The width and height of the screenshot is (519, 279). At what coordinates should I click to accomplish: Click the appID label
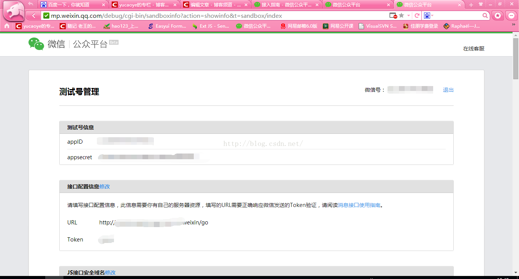pyautogui.click(x=75, y=142)
